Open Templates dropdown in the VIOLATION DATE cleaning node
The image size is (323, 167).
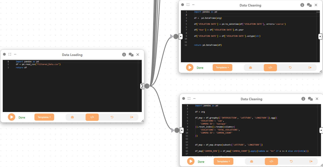[x=222, y=67]
